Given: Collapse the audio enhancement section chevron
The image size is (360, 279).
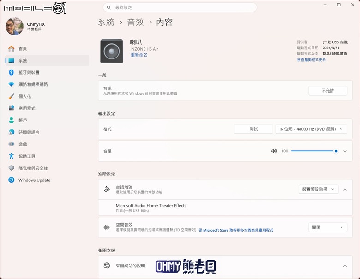Looking at the screenshot, I should pyautogui.click(x=345, y=189).
